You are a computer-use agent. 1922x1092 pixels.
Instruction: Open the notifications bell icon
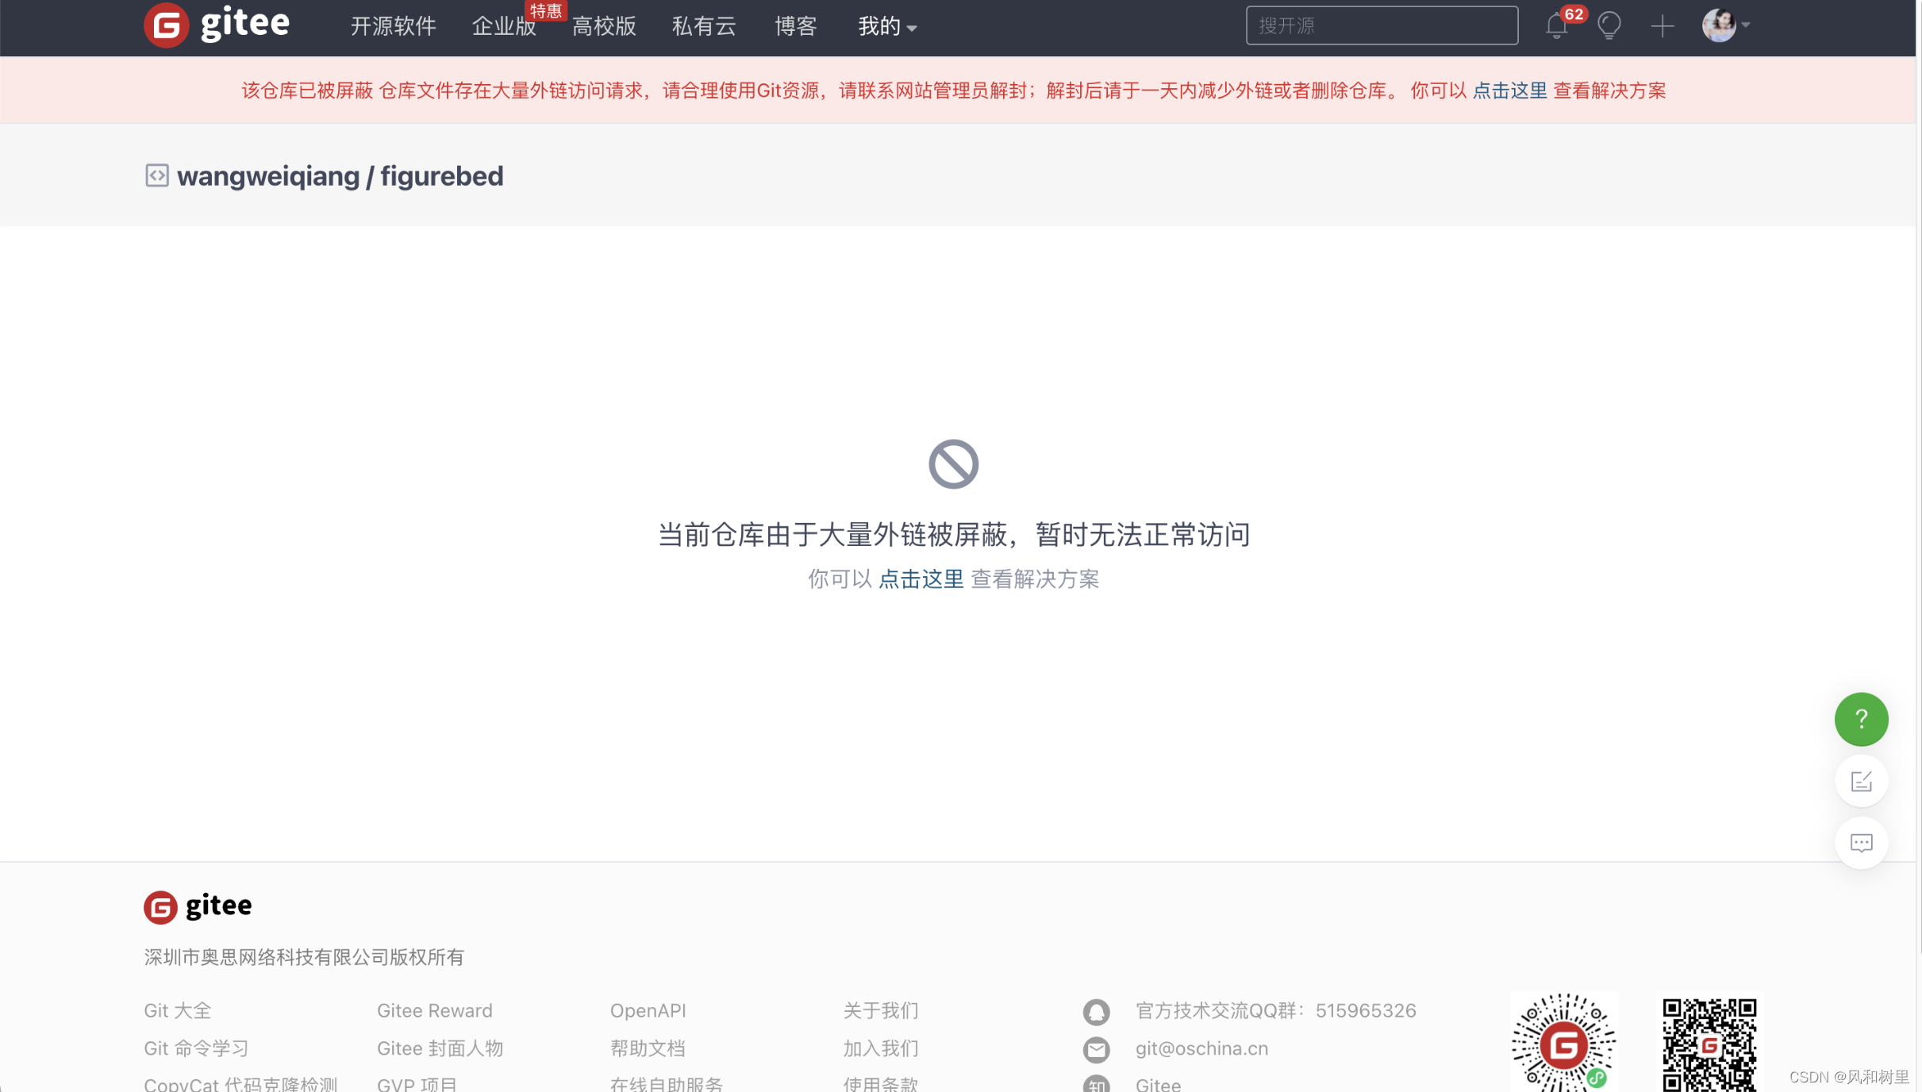point(1556,26)
